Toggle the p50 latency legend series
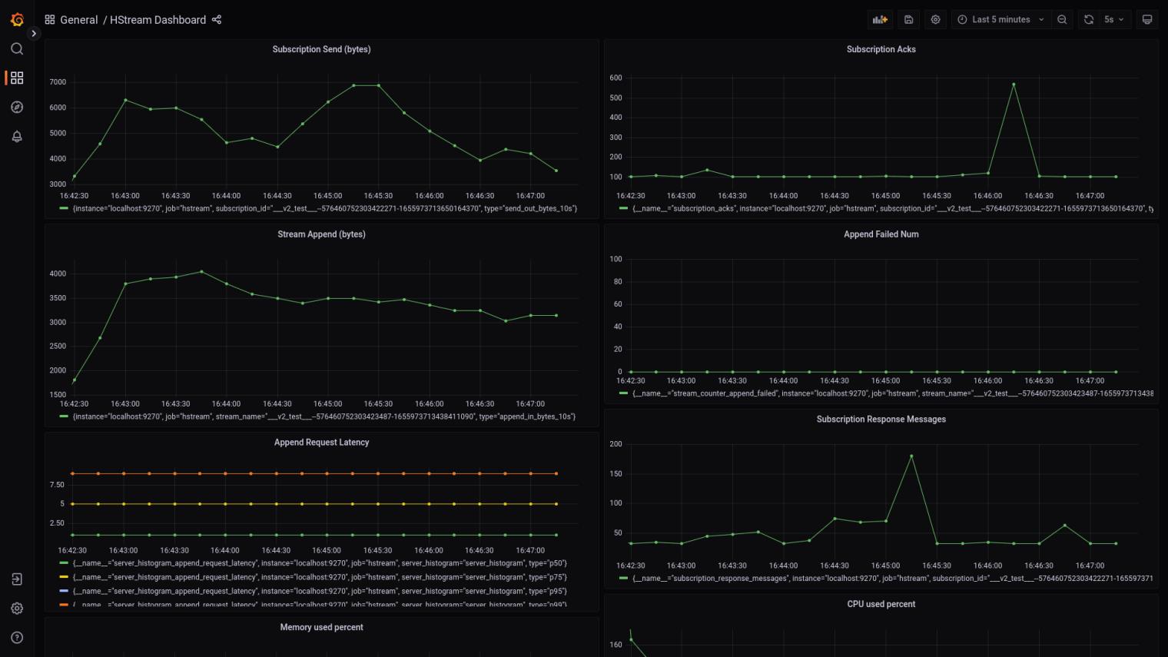Screen dimensions: 1168x657 320,564
